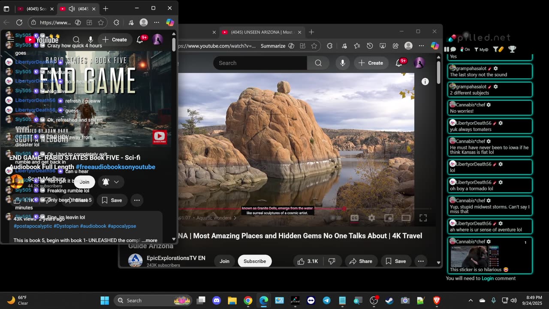Switch Arizona video to theater mode
The width and height of the screenshot is (549, 309).
tap(406, 218)
